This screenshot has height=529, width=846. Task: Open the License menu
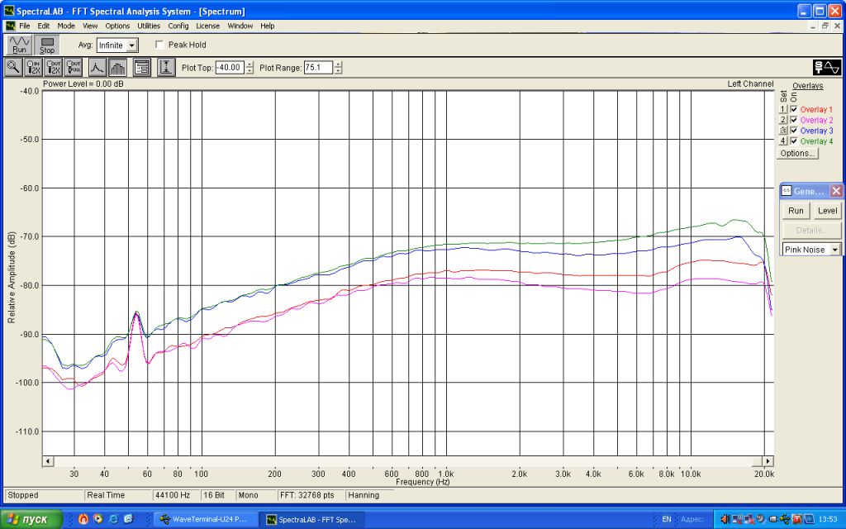point(207,26)
